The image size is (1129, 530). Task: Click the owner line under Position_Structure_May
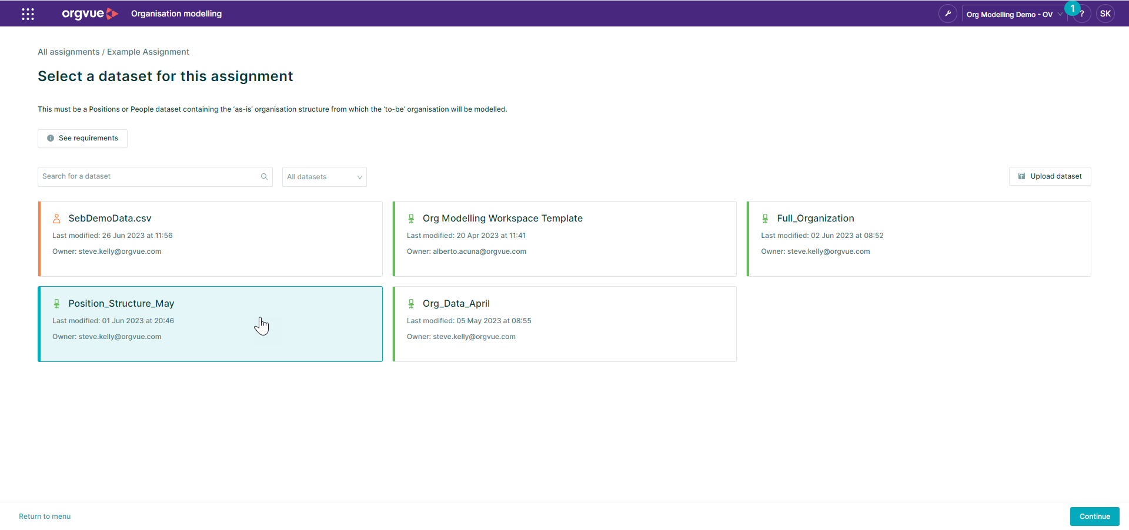point(107,337)
